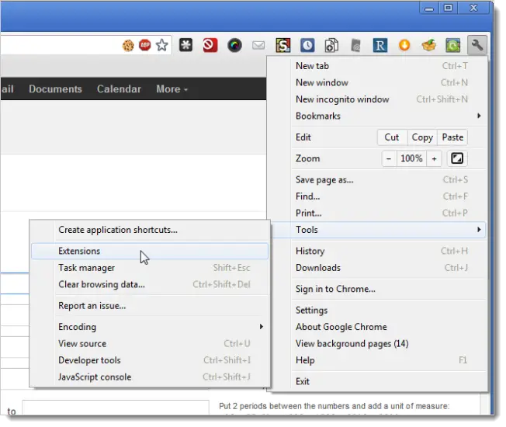Open Calendar link in the Google bar
Viewport: 506px width, 427px height.
119,89
